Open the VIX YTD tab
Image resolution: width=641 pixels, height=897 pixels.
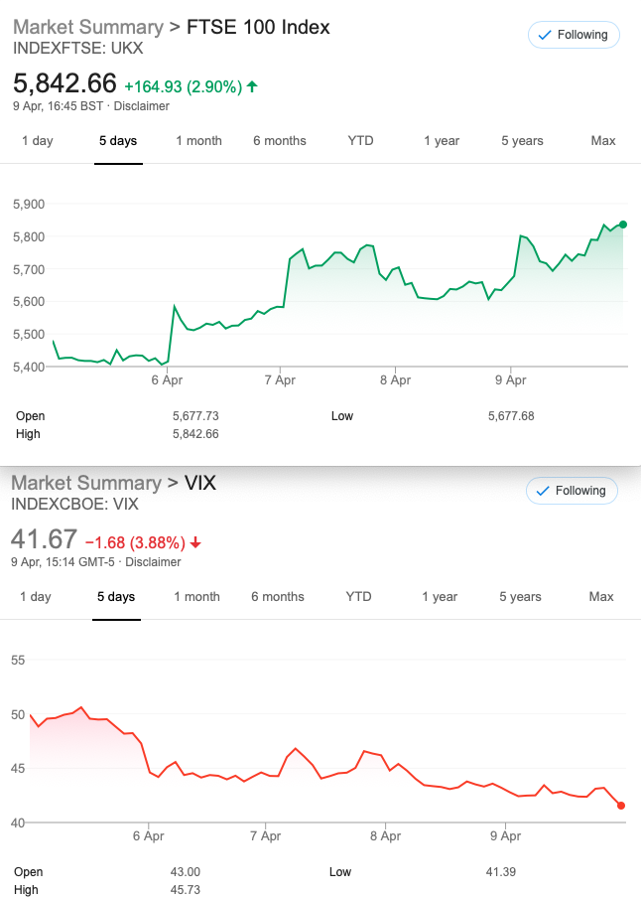pyautogui.click(x=359, y=597)
